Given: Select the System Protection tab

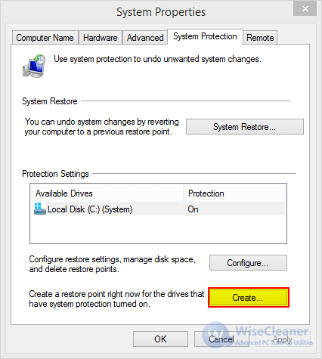Looking at the screenshot, I should coord(205,36).
